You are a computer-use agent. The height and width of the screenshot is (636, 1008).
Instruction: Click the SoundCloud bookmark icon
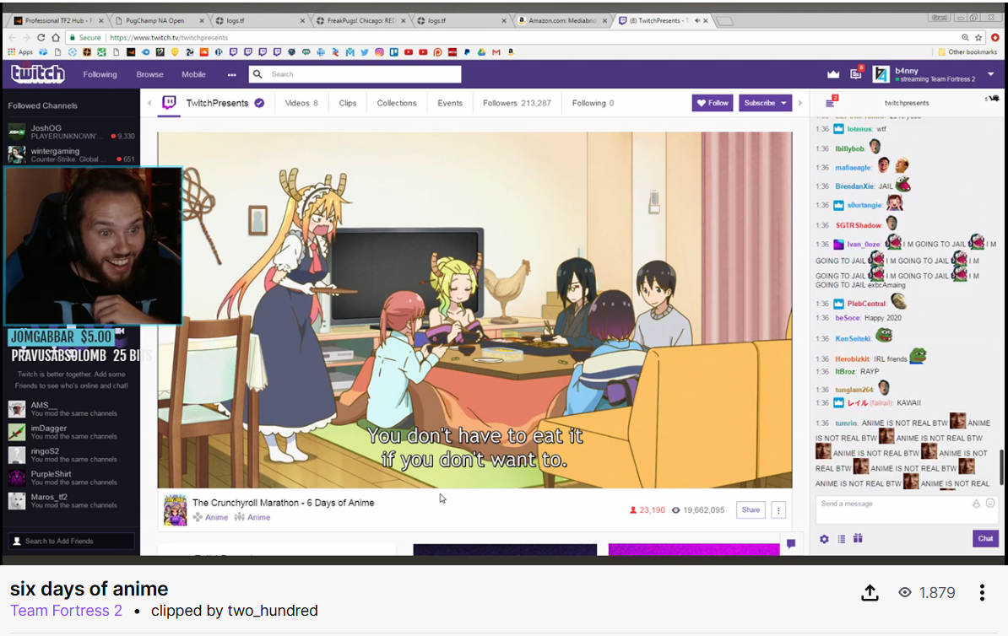pyautogui.click(x=203, y=52)
